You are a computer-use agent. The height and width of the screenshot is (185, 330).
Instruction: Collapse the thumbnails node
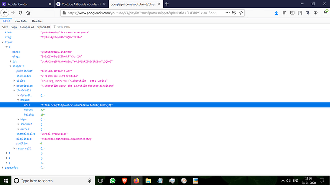click(x=14, y=90)
